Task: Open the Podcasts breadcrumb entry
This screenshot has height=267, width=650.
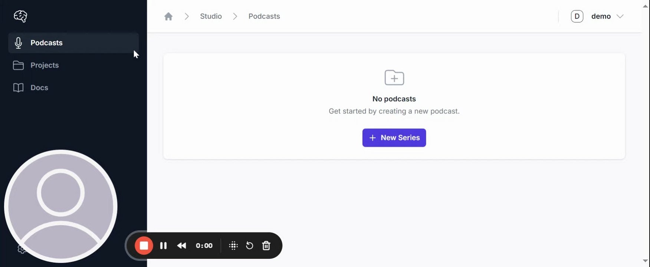Action: (264, 16)
